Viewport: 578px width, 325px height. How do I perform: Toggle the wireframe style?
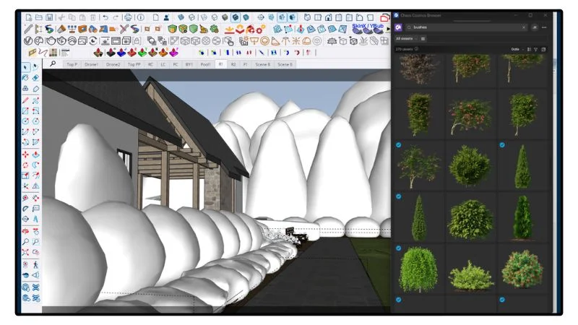204,17
